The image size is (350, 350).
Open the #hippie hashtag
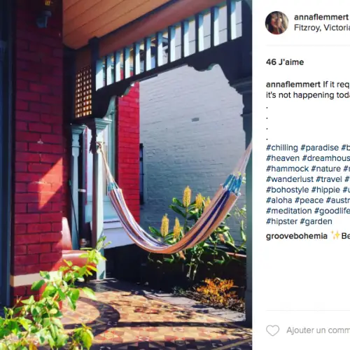325,190
